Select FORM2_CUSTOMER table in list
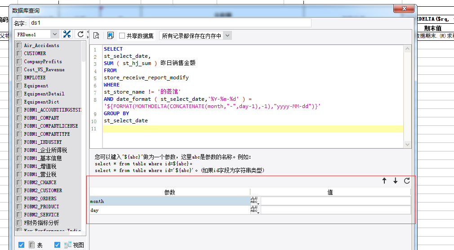 tap(43, 190)
